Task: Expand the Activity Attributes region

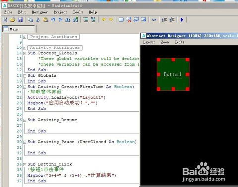Action: [25, 48]
